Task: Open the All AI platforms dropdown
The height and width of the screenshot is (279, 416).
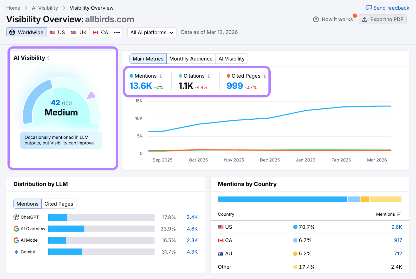Action: click(152, 32)
